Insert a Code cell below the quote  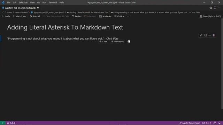103,42
